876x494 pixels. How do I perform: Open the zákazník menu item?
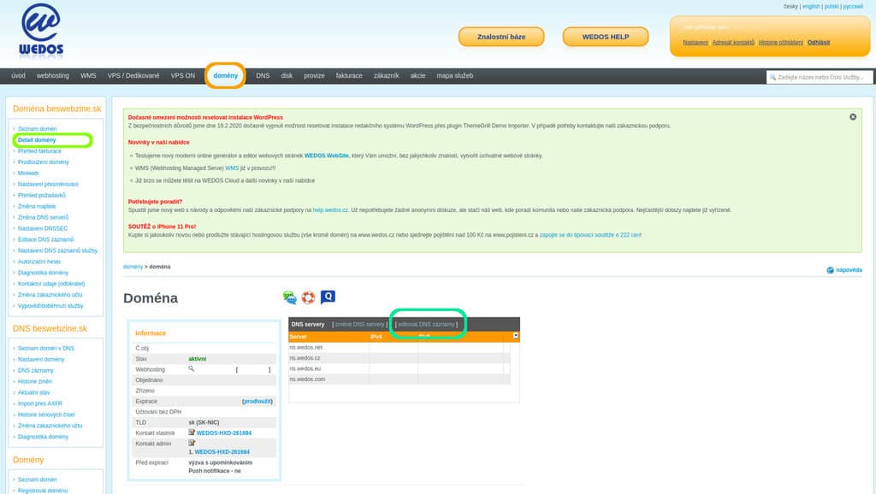click(386, 76)
